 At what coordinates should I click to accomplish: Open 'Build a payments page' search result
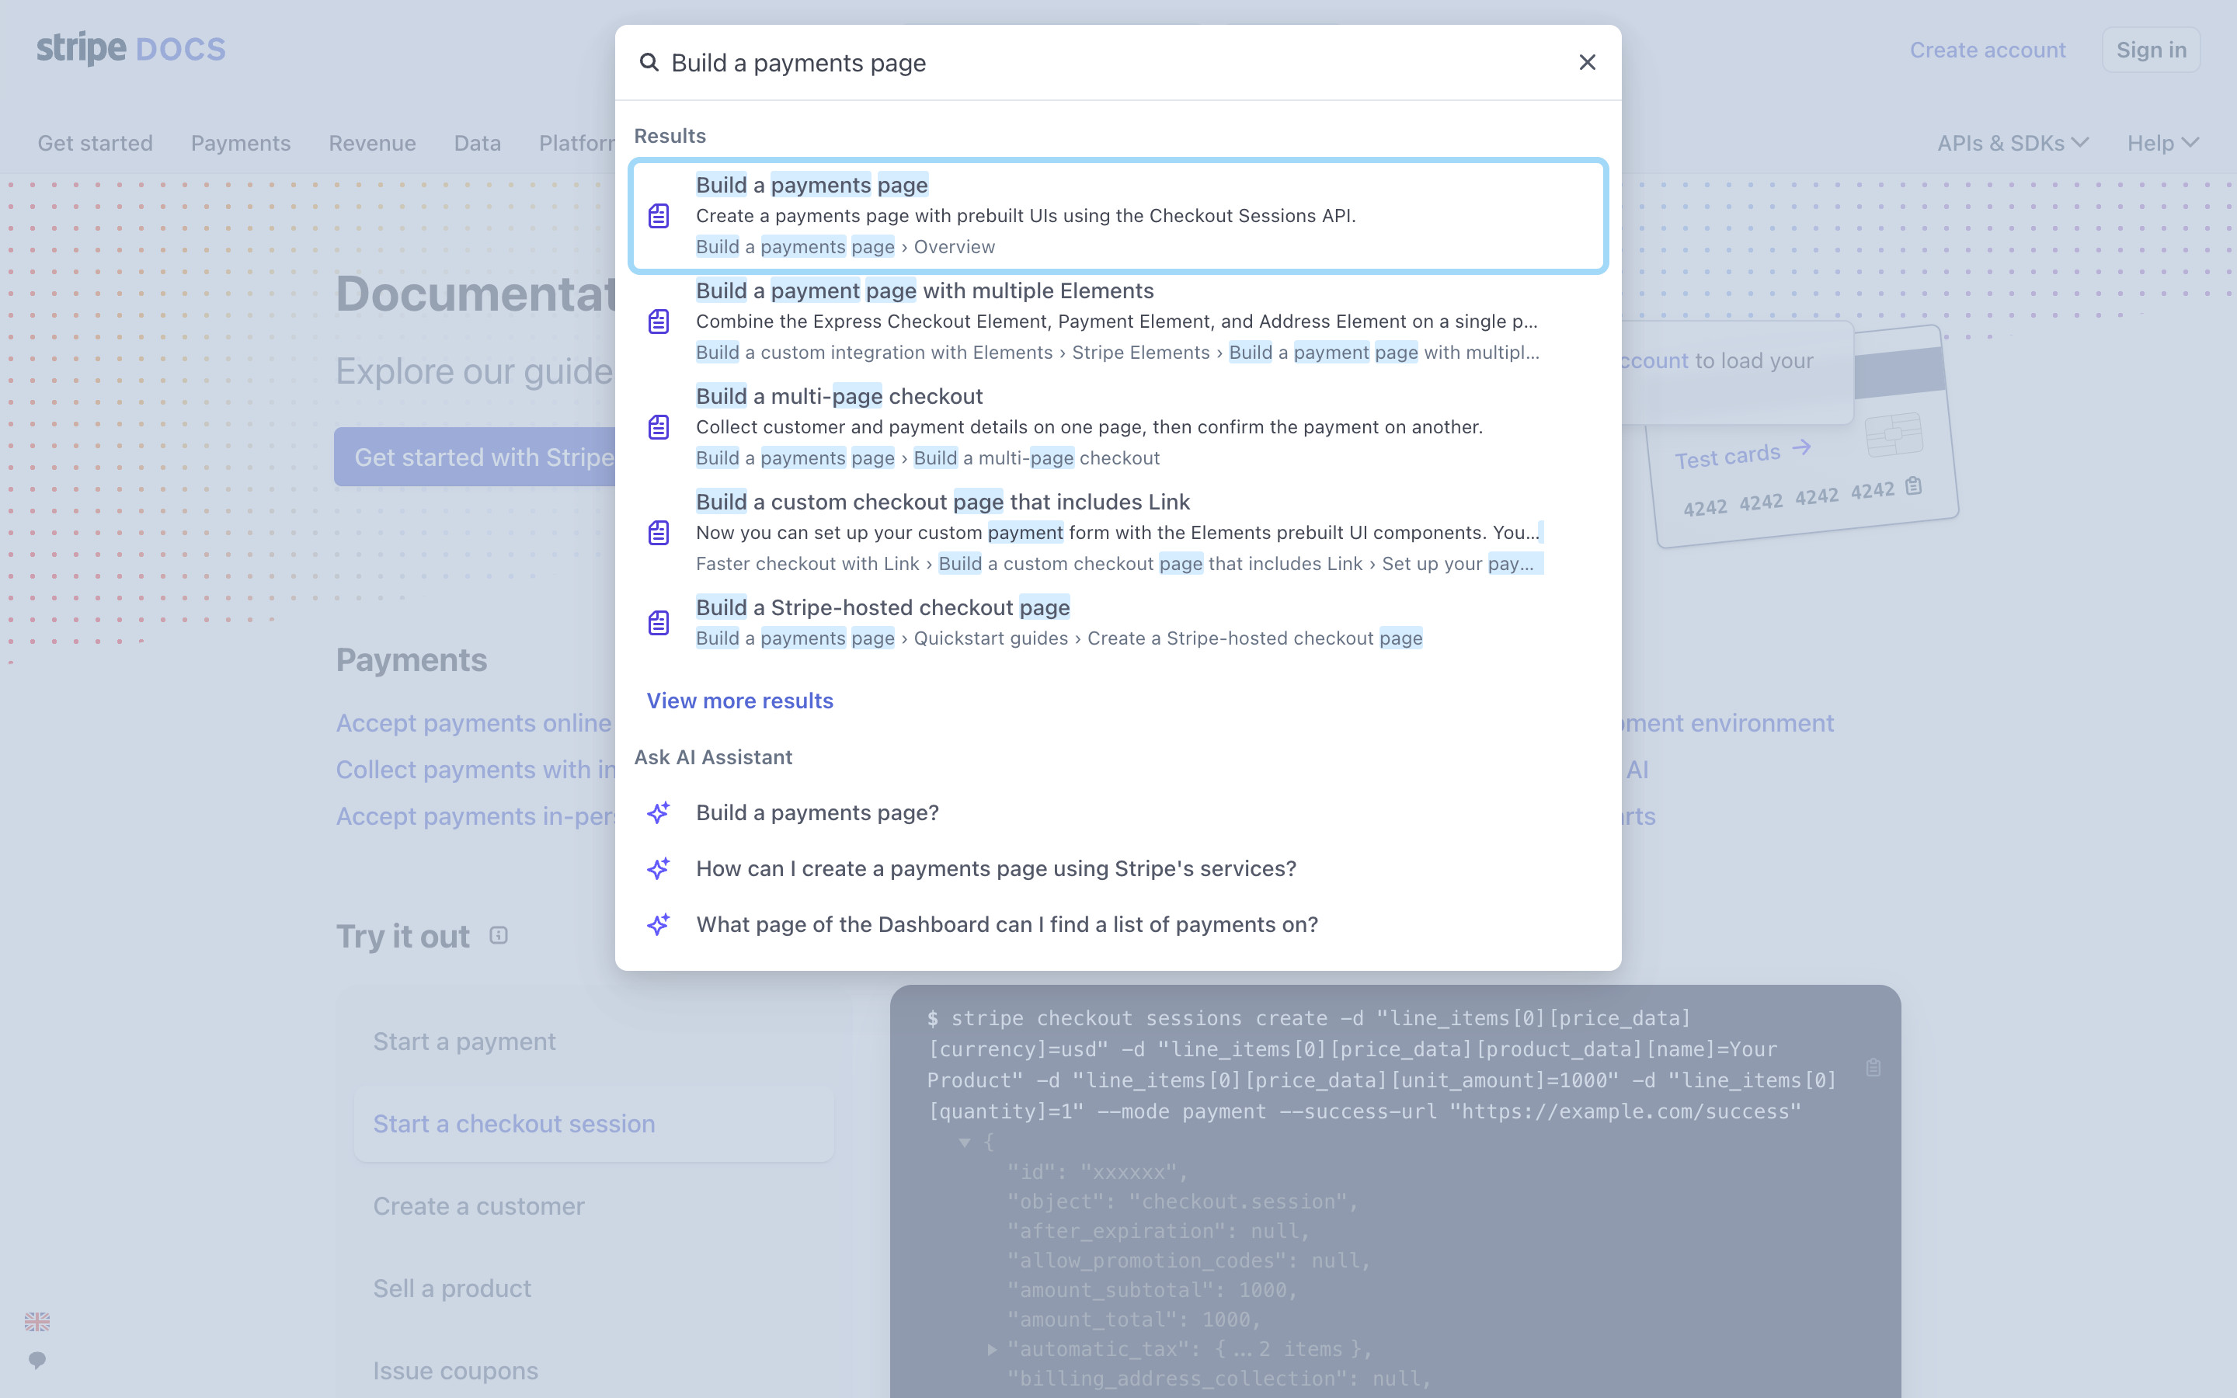pyautogui.click(x=1118, y=215)
